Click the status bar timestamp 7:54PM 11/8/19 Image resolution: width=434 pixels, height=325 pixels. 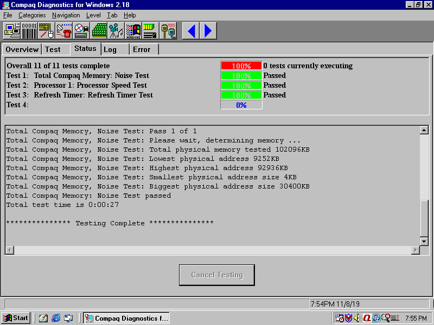(335, 304)
